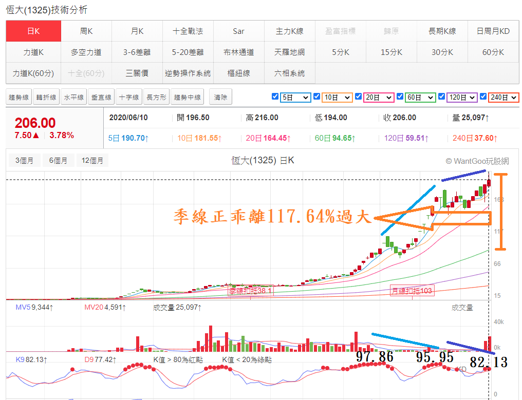Open 天羅地網 tab

(290, 52)
